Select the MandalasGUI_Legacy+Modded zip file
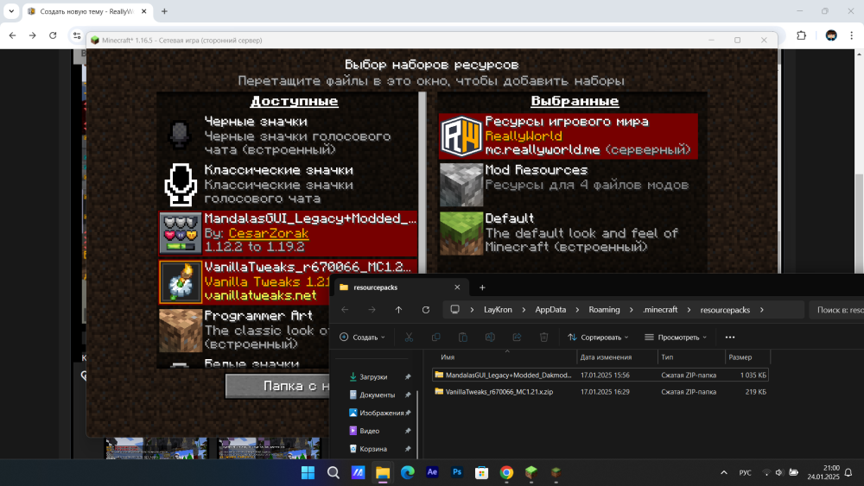864x486 pixels. (600, 375)
